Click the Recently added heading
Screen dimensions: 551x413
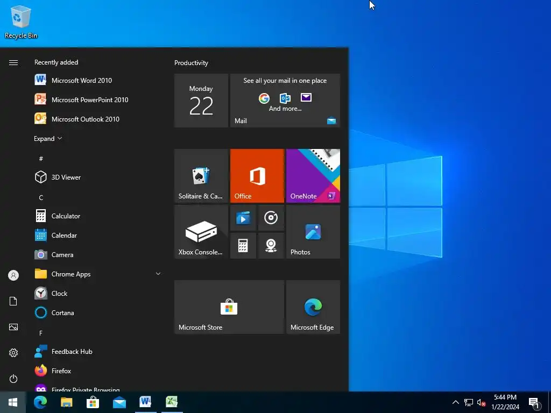tap(56, 62)
